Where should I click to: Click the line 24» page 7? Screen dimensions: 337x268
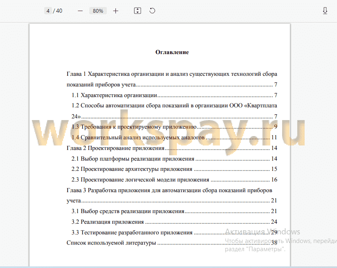pos(174,116)
